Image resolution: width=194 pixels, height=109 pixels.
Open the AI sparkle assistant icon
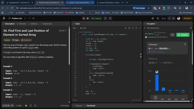tap(110, 18)
